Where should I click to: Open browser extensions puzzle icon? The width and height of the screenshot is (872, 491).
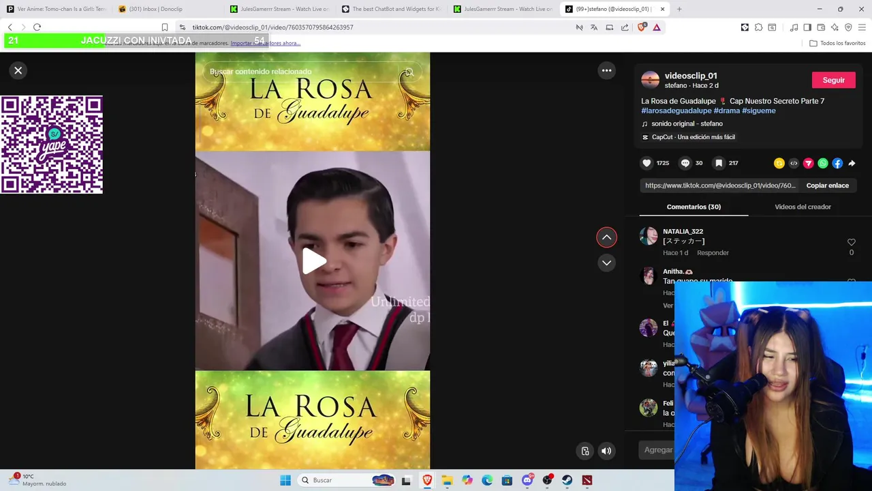point(758,27)
